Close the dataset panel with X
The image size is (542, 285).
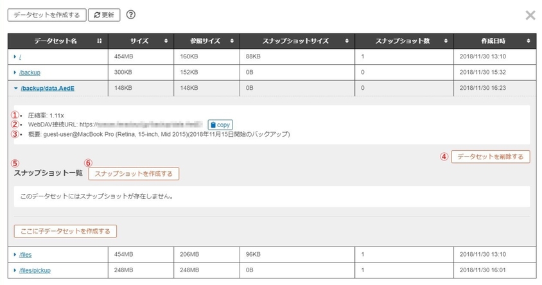click(530, 15)
